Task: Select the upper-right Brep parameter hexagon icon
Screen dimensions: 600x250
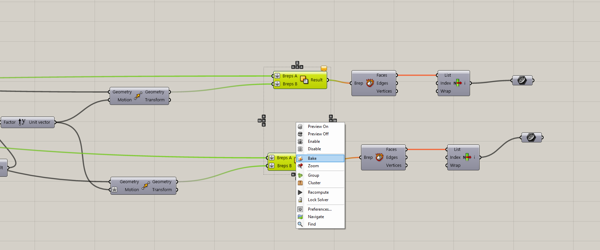Action: coord(522,80)
